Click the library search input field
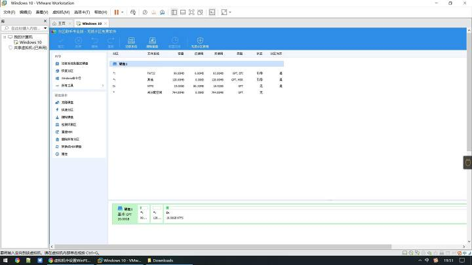This screenshot has width=472, height=265. pos(23,28)
